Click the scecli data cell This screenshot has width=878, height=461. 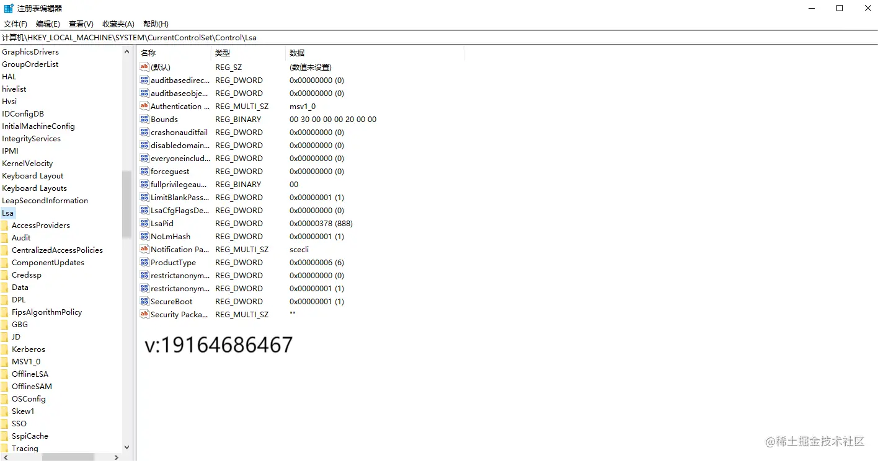click(299, 250)
